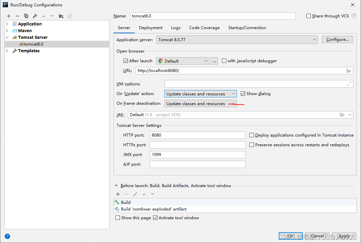Move configuration up in the list
Viewport: 361px width, 243px height.
coord(44,16)
